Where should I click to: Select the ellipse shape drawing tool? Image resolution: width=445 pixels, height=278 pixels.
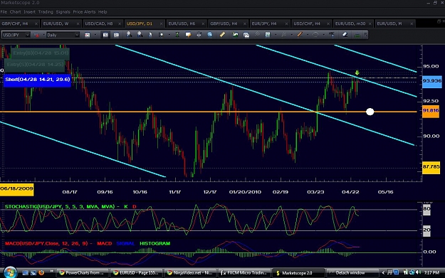(x=315, y=35)
